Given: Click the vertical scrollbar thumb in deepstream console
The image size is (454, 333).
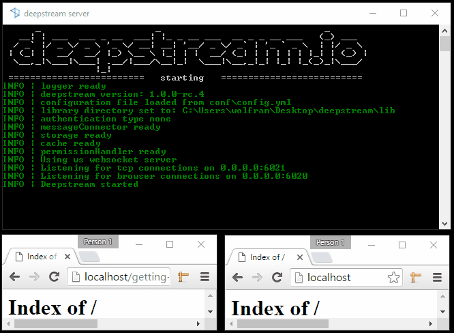Looking at the screenshot, I should (444, 44).
